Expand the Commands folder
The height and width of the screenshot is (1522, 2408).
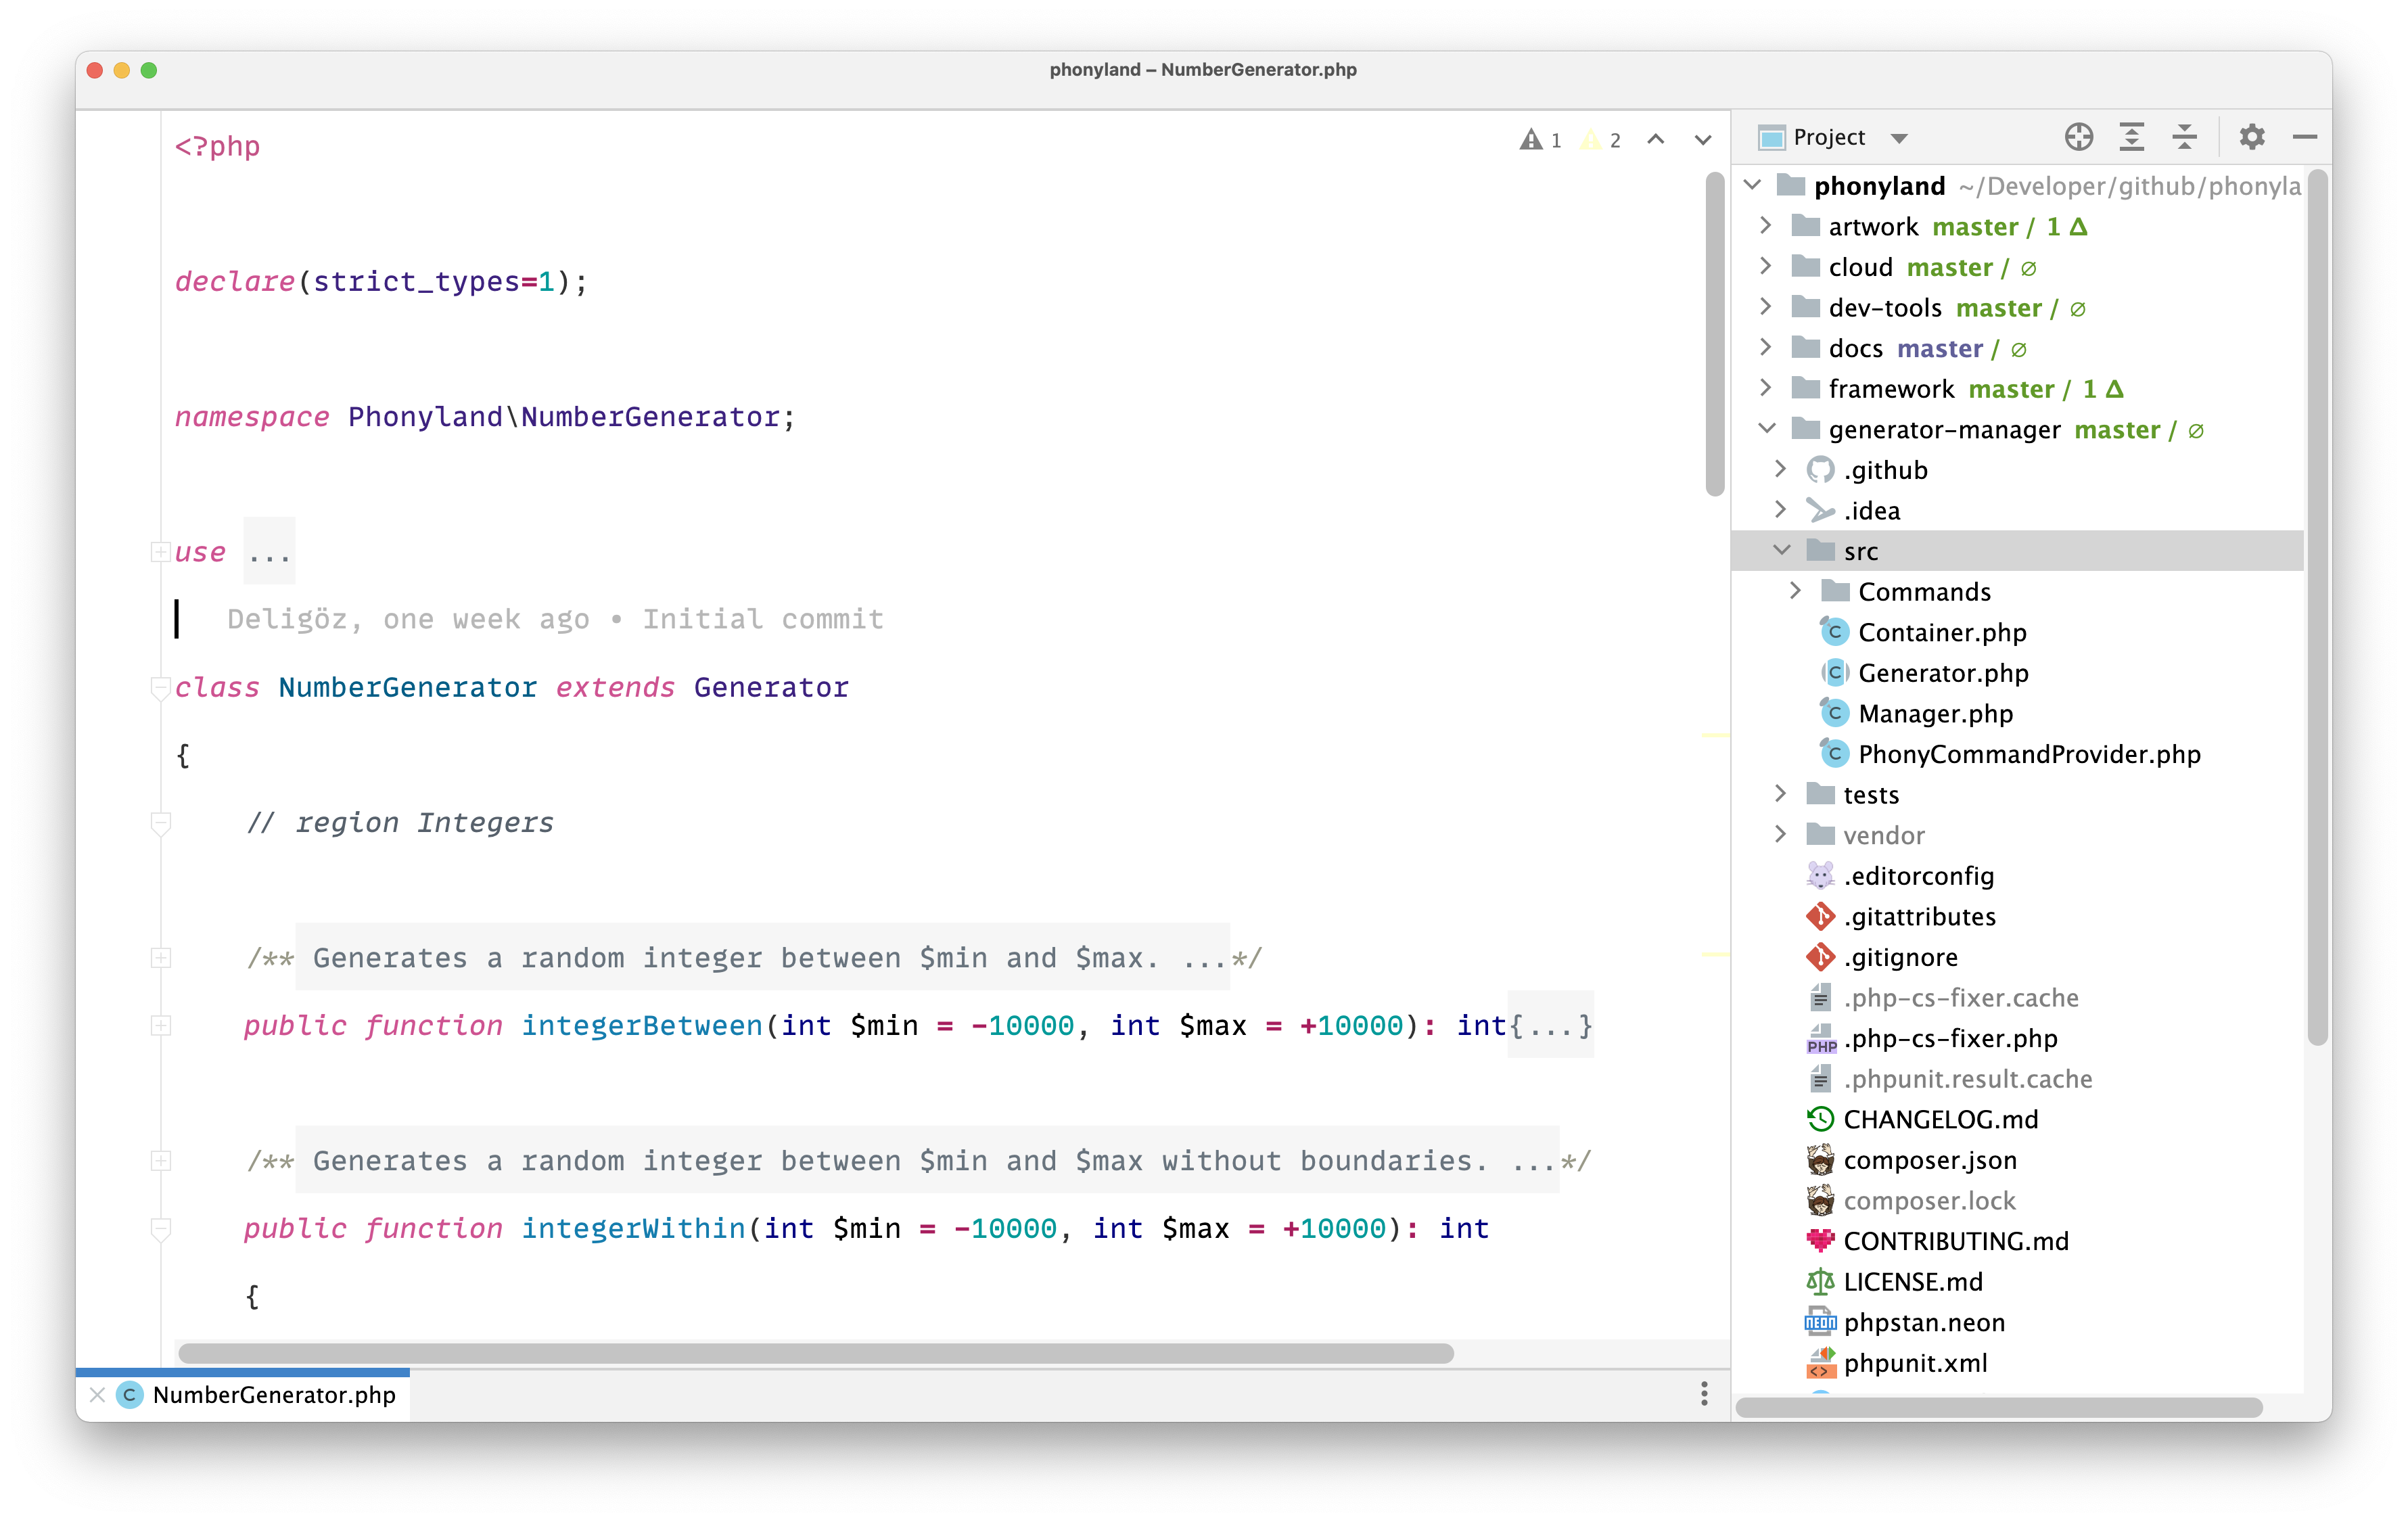[x=1795, y=591]
